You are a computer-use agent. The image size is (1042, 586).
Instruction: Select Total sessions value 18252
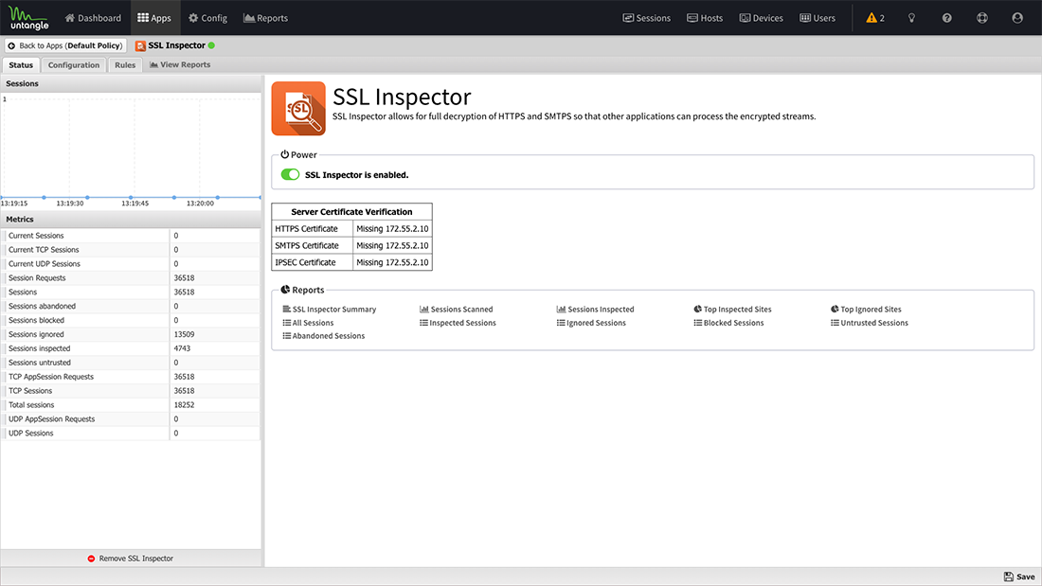[184, 404]
